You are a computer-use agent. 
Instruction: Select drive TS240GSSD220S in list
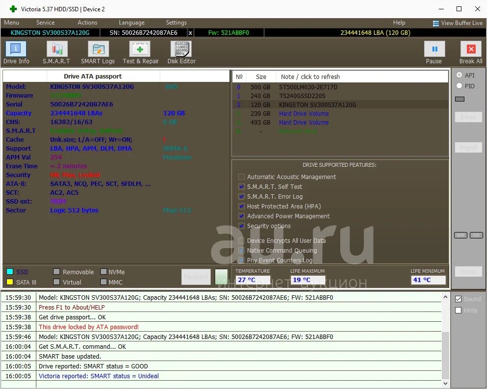coord(340,96)
